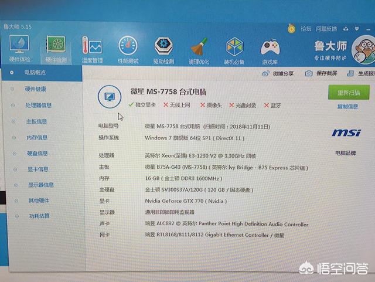This screenshot has height=282, width=375.
Task: Click the round computer monitor icon
Action: 110,97
